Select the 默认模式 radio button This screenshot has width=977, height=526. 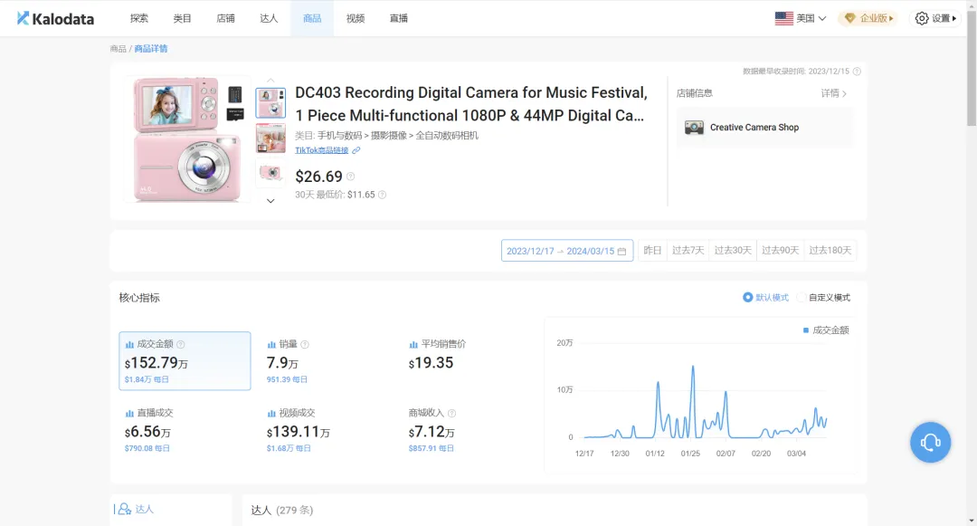tap(748, 297)
